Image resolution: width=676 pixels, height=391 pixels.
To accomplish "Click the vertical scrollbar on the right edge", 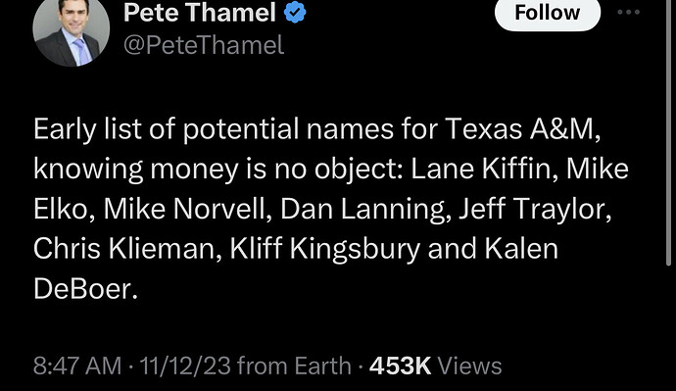I will tap(669, 129).
